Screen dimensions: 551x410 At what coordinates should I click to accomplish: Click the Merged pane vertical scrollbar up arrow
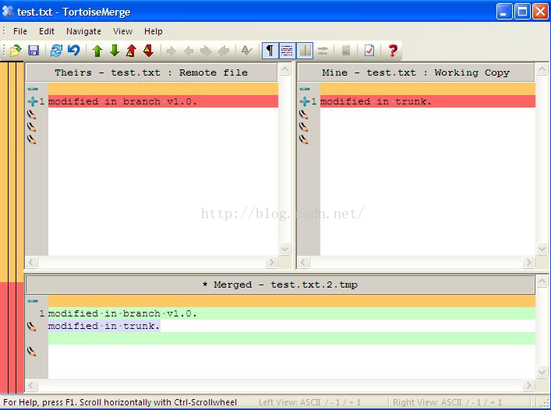point(542,281)
